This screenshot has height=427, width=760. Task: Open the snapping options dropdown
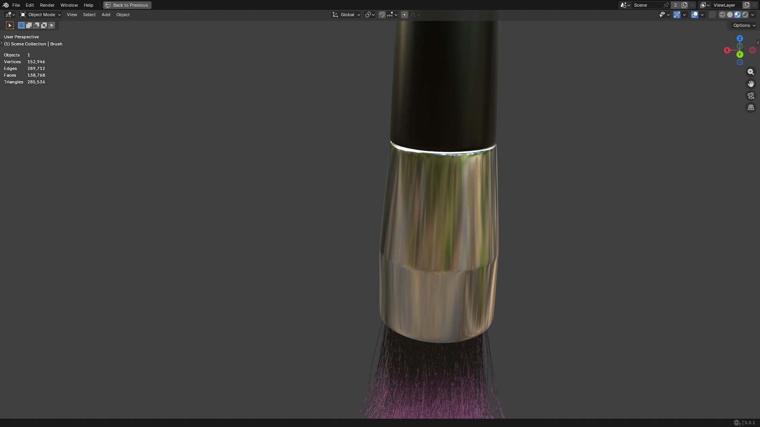pyautogui.click(x=392, y=15)
